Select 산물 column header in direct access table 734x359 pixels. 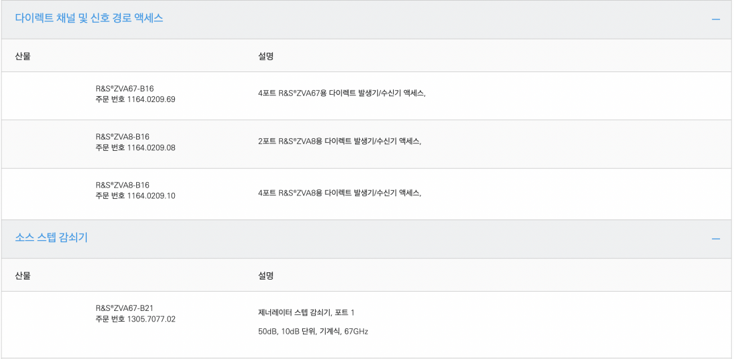23,56
